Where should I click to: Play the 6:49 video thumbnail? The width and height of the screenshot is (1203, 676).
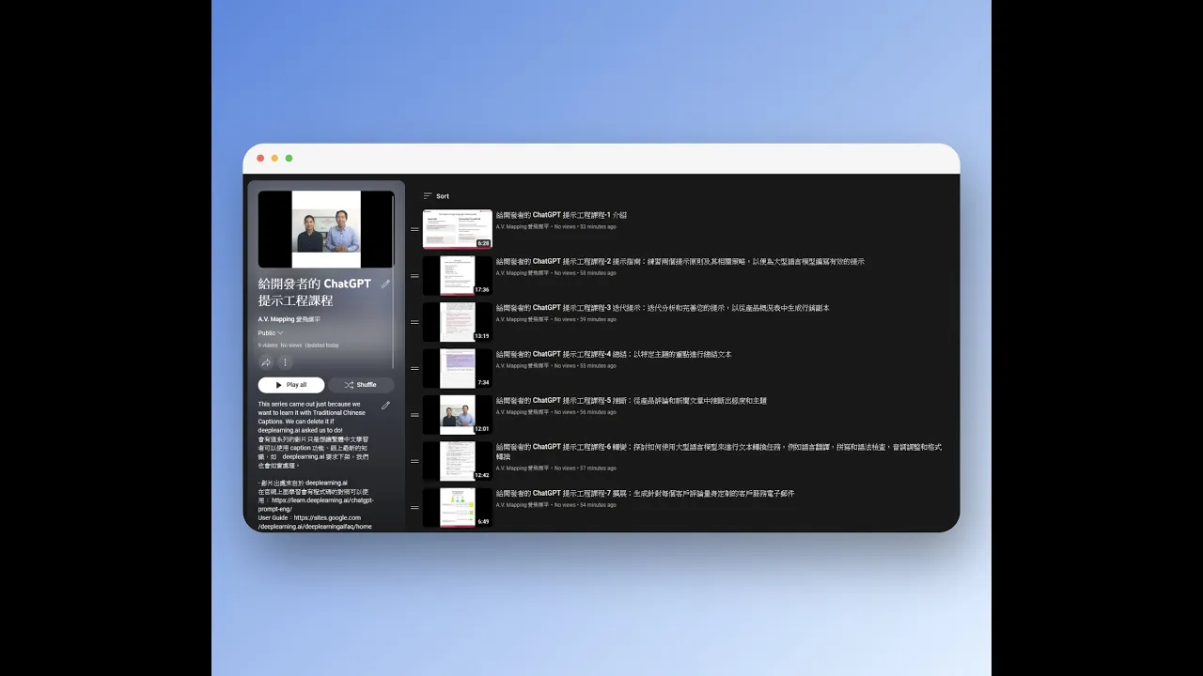tap(458, 508)
